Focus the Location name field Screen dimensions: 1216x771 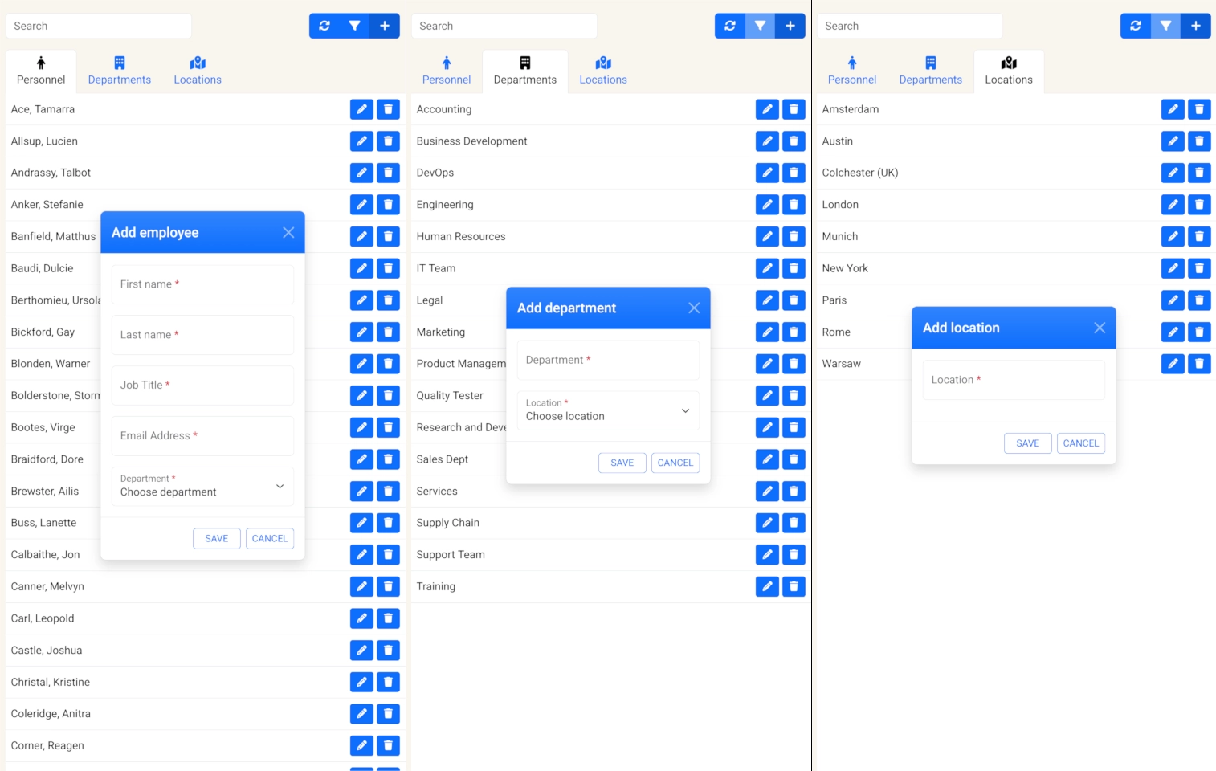tap(1014, 380)
